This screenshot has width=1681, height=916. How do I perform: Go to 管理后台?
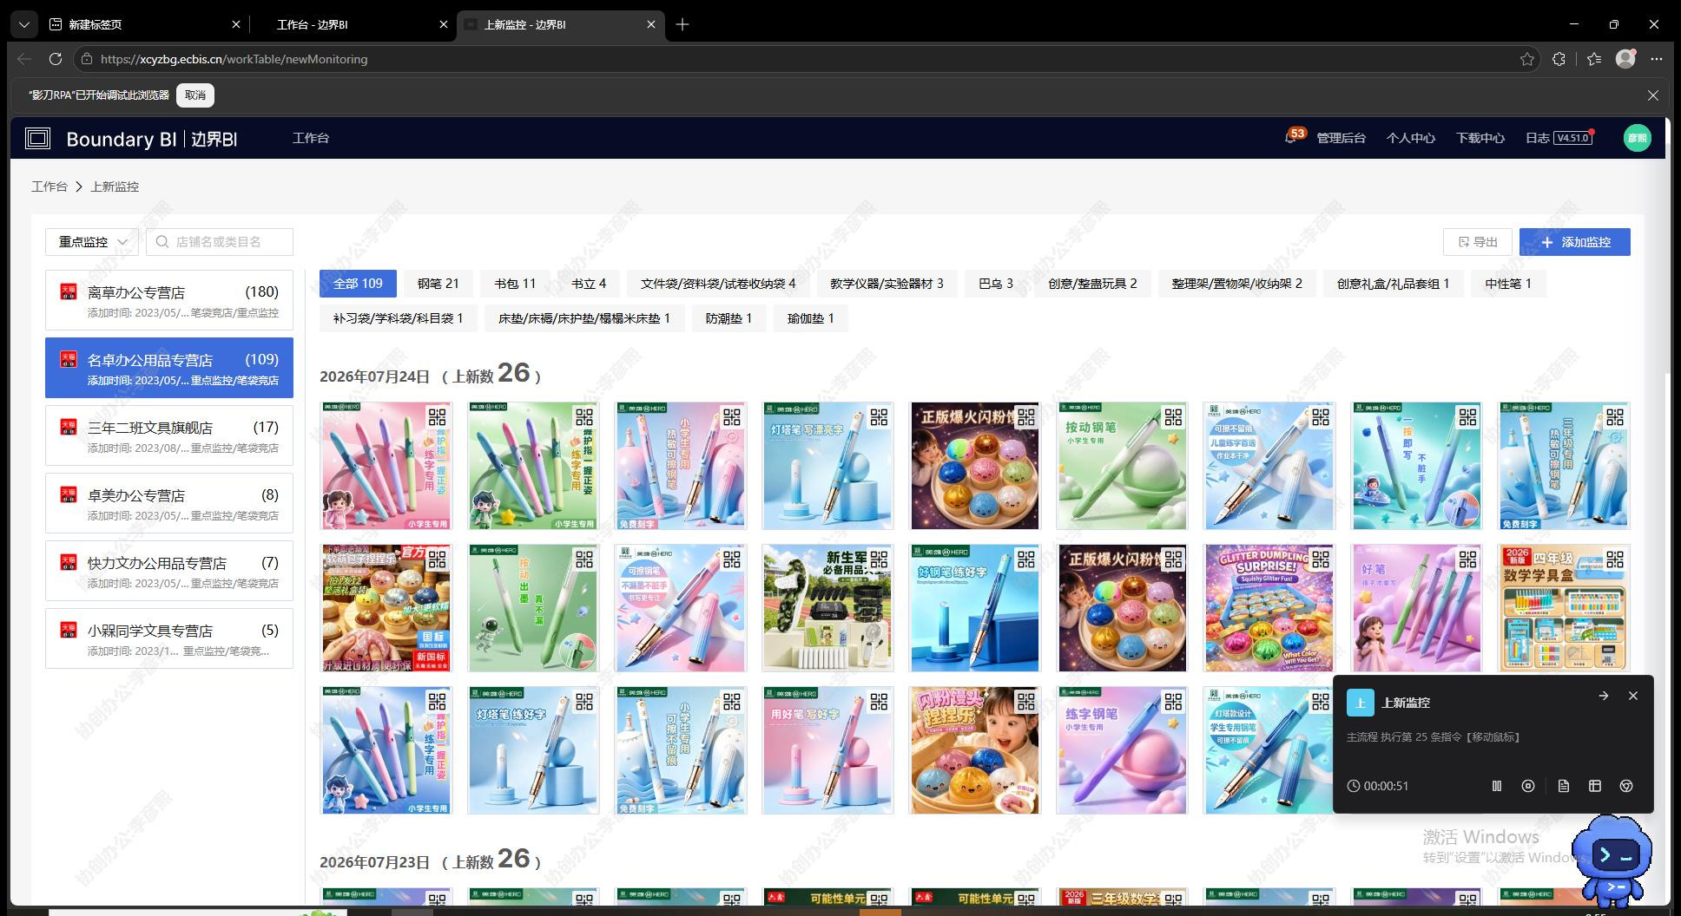coord(1341,138)
